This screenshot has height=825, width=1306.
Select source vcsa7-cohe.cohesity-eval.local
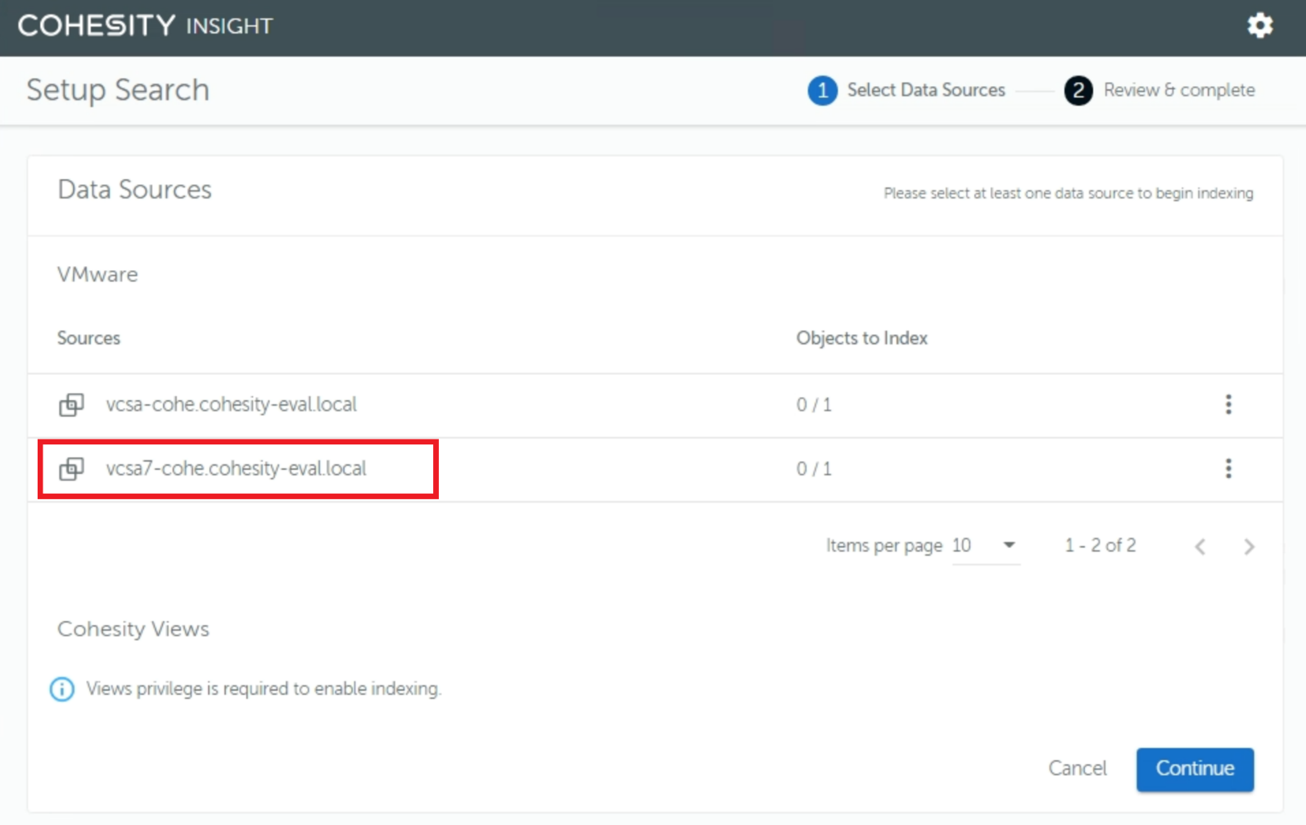click(236, 468)
